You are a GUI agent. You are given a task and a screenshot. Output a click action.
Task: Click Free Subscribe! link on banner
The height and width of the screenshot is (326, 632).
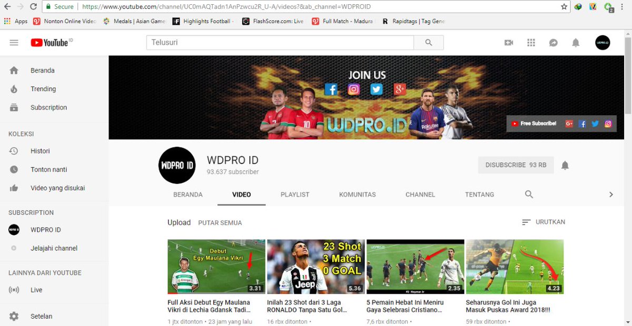pyautogui.click(x=534, y=123)
